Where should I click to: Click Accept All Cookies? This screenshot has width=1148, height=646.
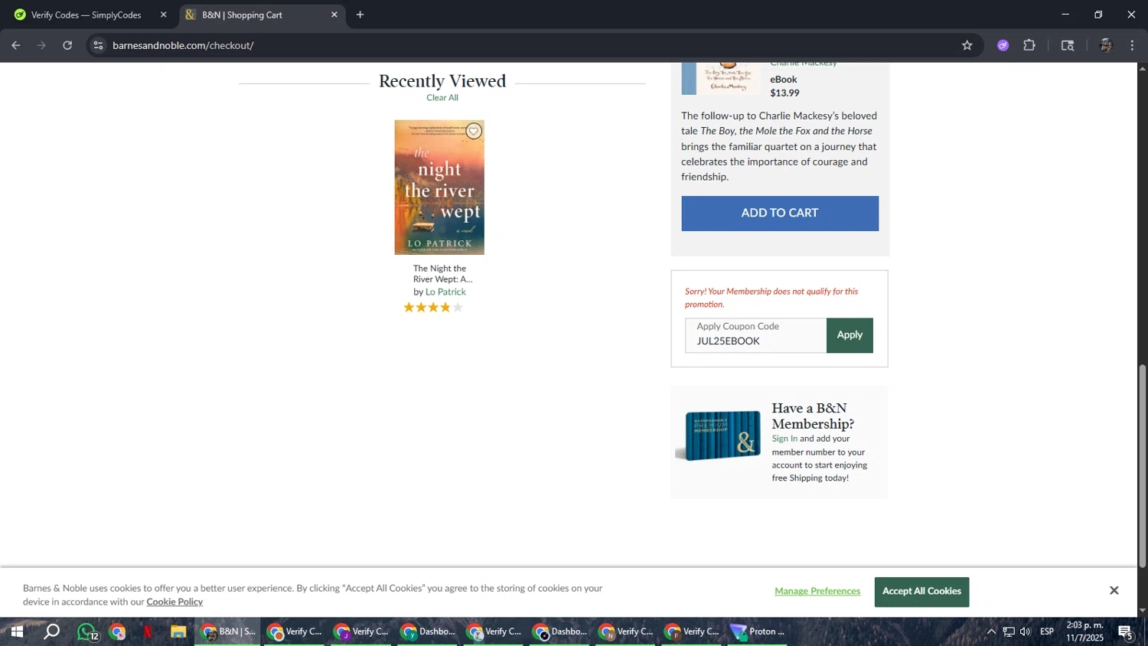[x=921, y=592]
